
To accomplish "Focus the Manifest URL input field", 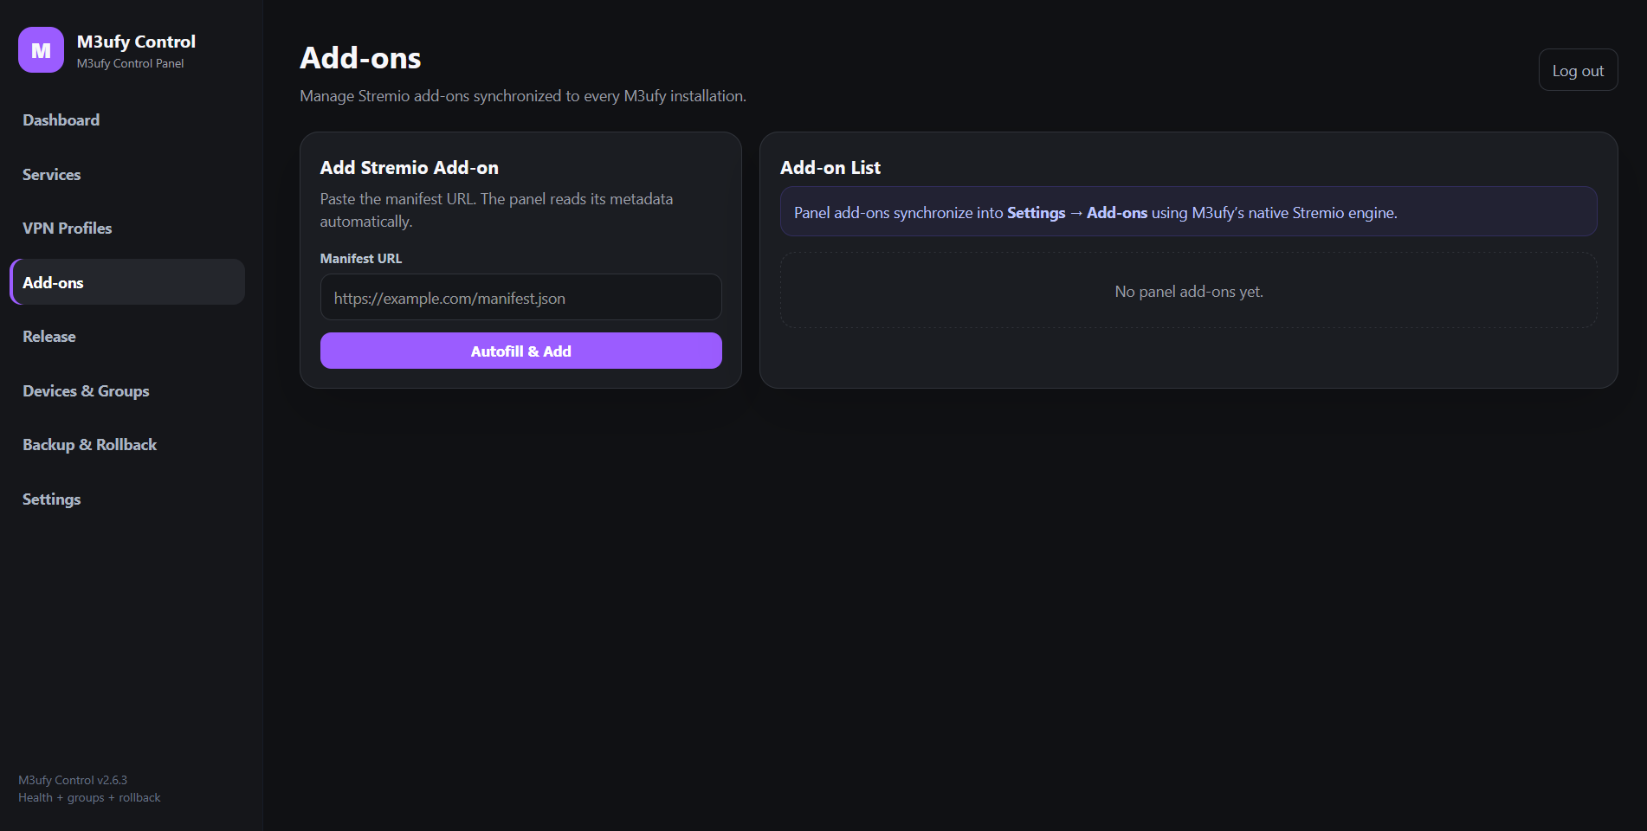I will (x=520, y=298).
